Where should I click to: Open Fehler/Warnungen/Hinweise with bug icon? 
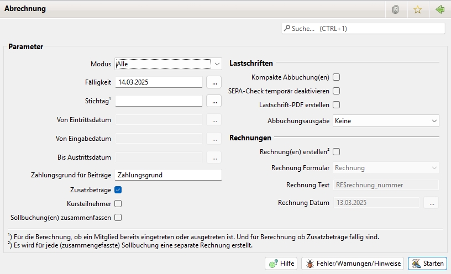tap(353, 264)
